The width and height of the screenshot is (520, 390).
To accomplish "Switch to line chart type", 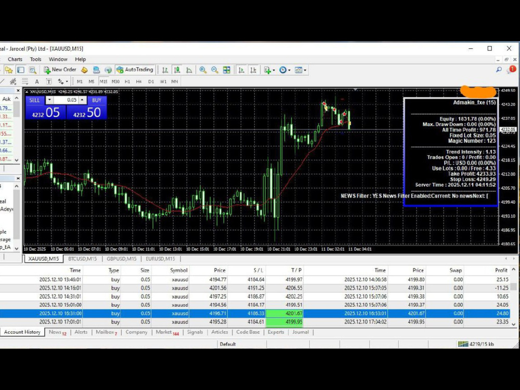I will pos(189,70).
